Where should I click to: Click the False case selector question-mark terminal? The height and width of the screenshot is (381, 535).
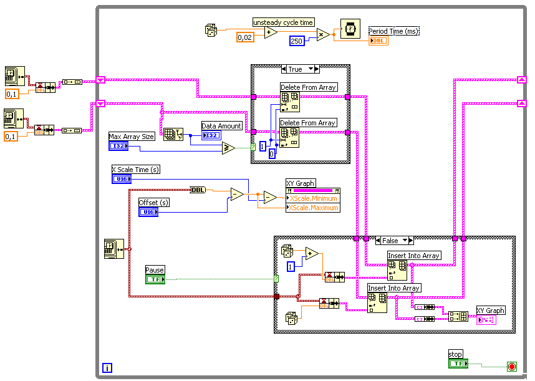pyautogui.click(x=276, y=279)
